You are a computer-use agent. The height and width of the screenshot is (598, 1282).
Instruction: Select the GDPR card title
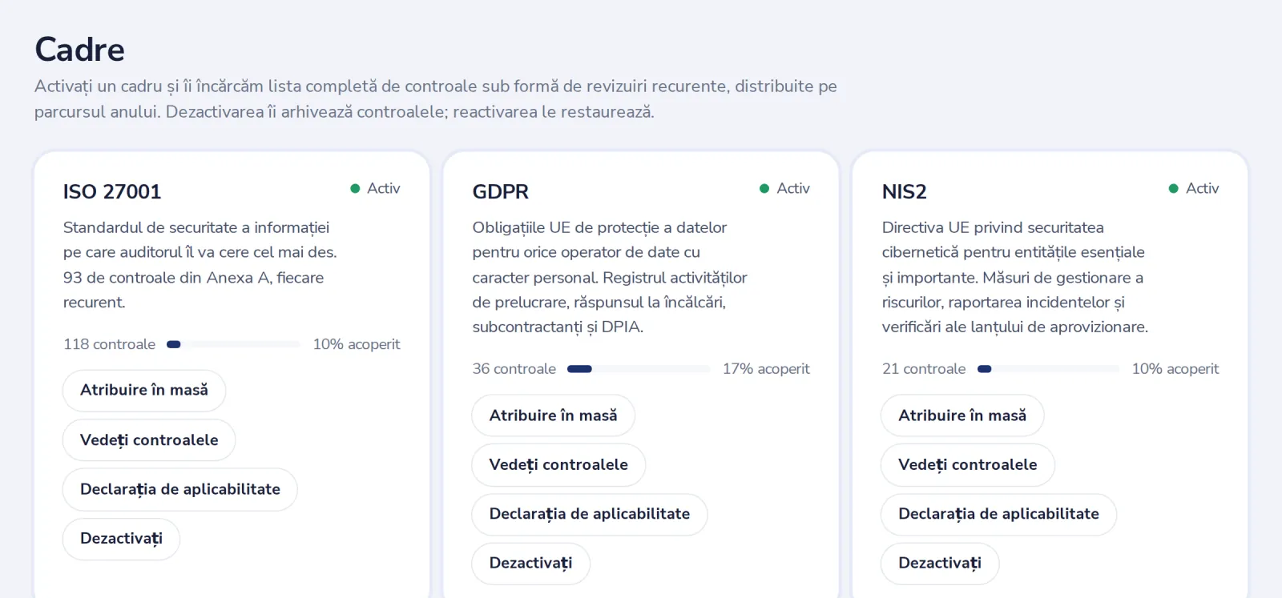pyautogui.click(x=501, y=192)
